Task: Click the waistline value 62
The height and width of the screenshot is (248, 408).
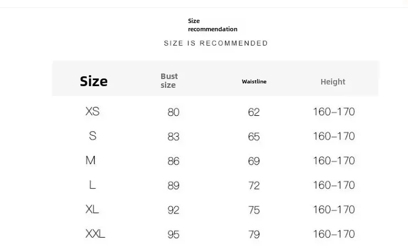Action: tap(253, 112)
